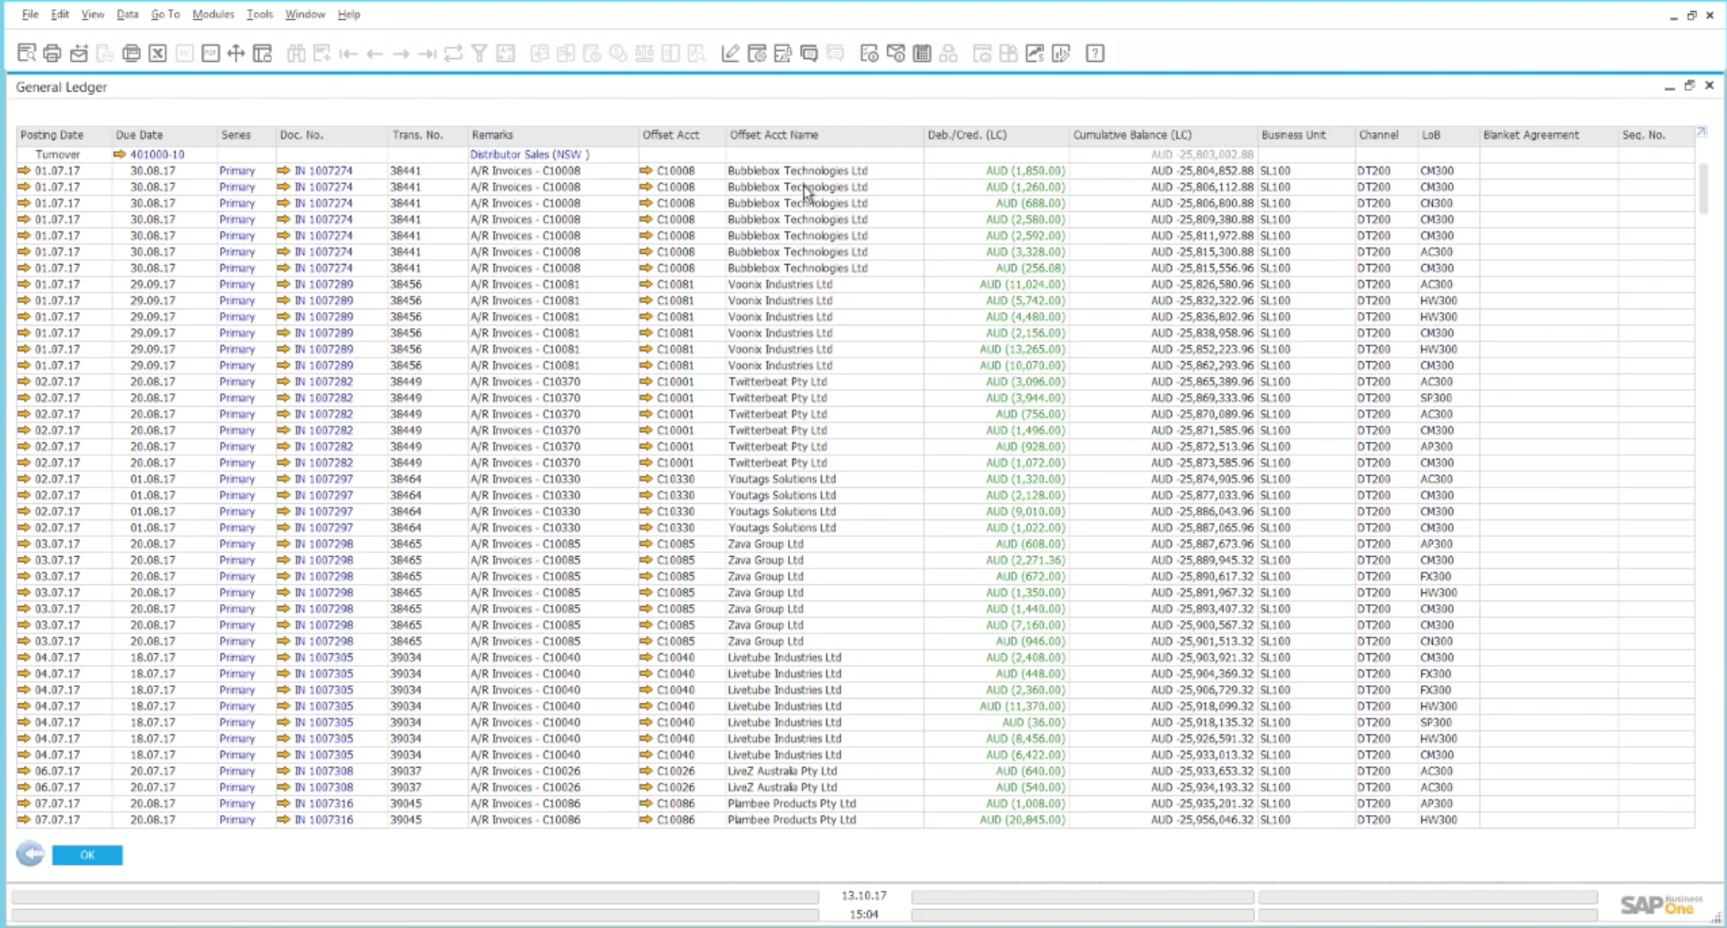Click the Refresh record toolbar icon

[x=453, y=54]
